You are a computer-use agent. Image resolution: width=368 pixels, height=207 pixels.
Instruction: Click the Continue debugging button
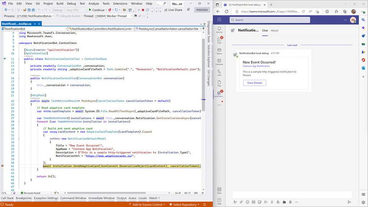96,10
